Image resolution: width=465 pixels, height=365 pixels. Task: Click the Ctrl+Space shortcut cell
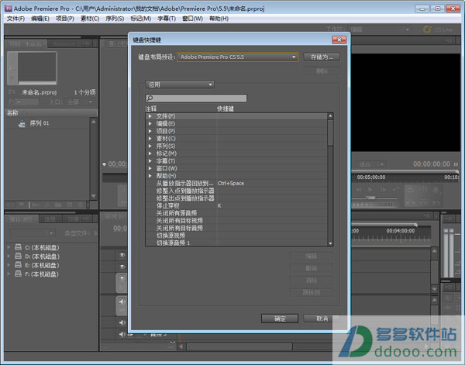pos(231,183)
